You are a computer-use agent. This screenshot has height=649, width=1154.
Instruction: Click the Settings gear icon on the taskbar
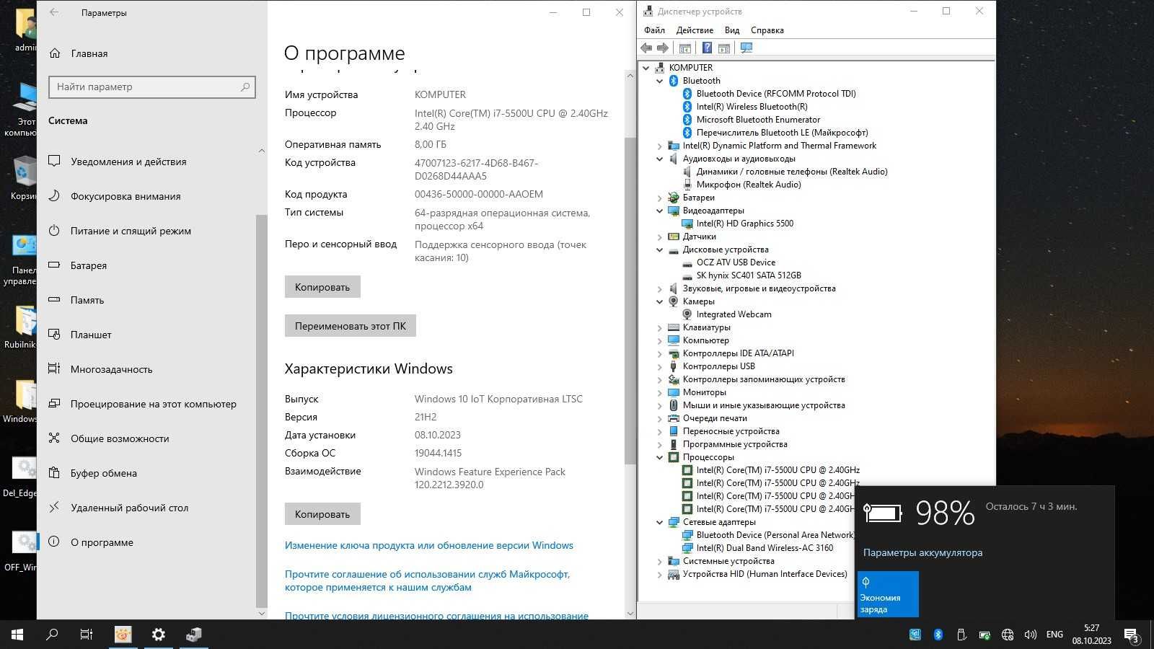tap(159, 635)
